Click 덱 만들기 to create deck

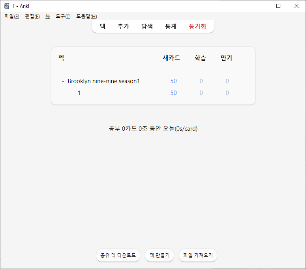160,255
